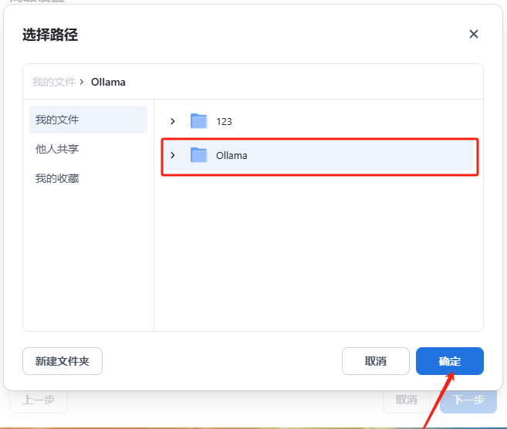Click the 选择路径 dialog title text
This screenshot has width=507, height=429.
click(50, 35)
